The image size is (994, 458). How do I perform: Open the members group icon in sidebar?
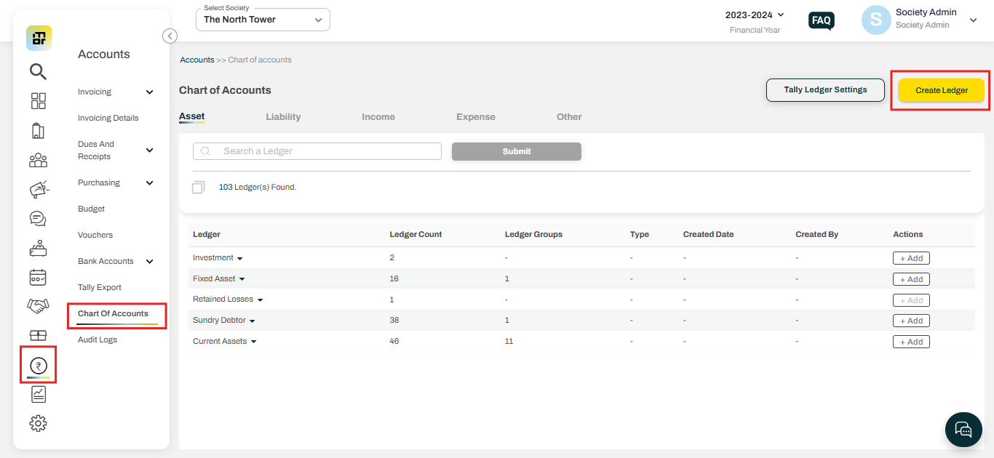point(38,161)
